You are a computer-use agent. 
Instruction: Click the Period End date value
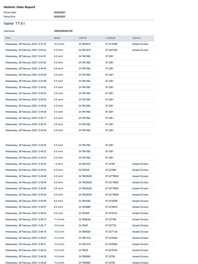click(60, 17)
